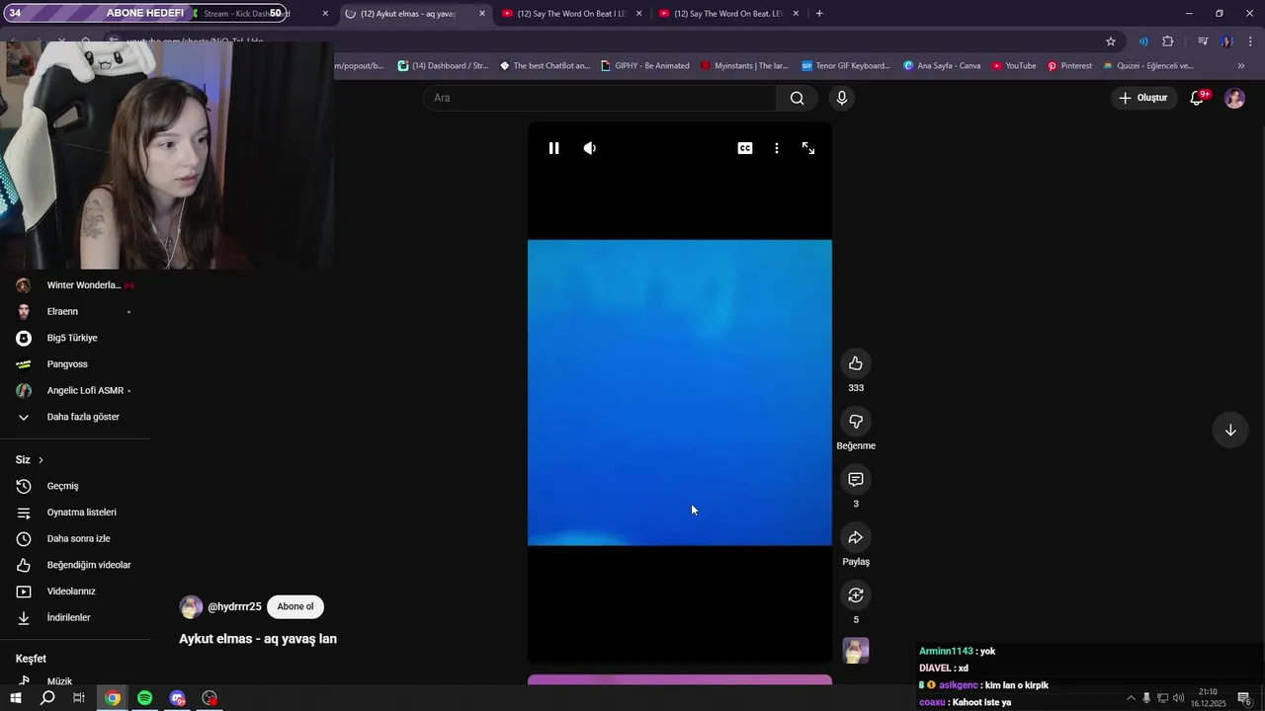The image size is (1265, 711).
Task: Open the YouTube account avatar menu
Action: (1234, 98)
